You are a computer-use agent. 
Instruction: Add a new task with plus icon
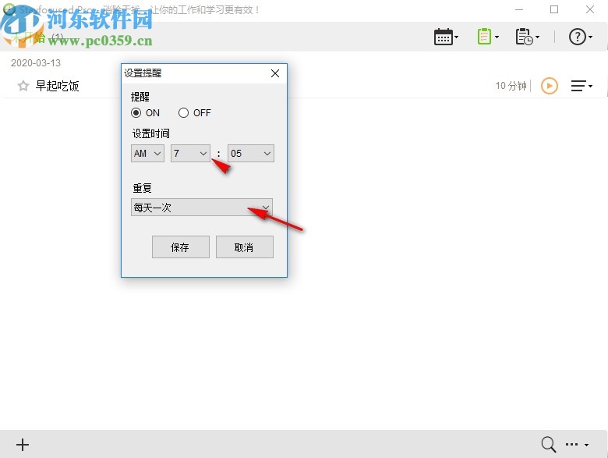23,445
